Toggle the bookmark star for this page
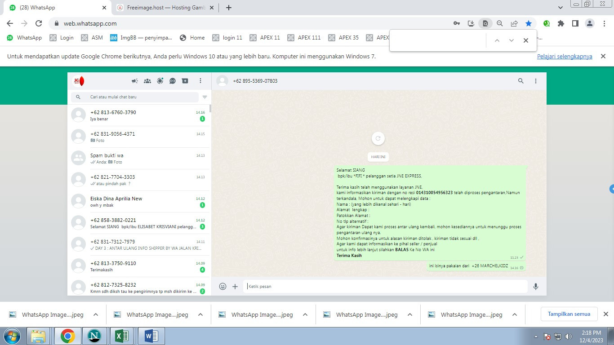614x345 pixels. coord(529,23)
